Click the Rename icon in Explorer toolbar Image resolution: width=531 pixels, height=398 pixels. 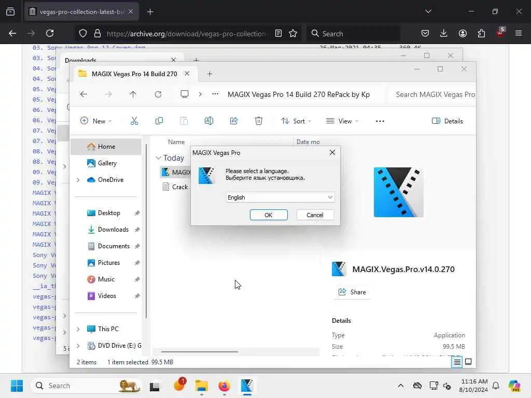click(208, 121)
